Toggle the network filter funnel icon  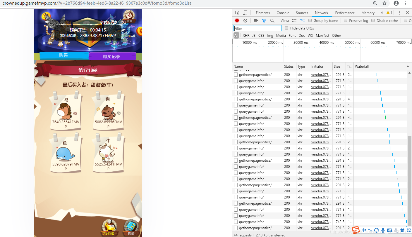(264, 20)
